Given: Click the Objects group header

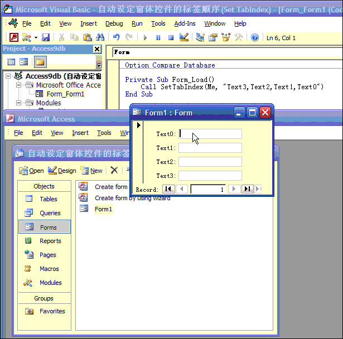Looking at the screenshot, I should click(x=45, y=186).
